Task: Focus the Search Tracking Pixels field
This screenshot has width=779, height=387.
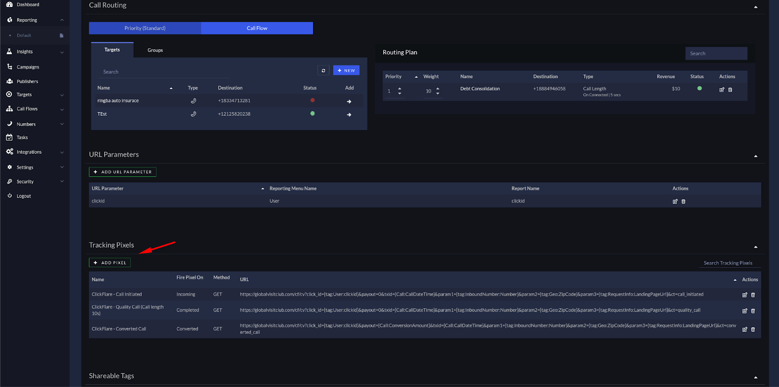Action: click(x=728, y=263)
